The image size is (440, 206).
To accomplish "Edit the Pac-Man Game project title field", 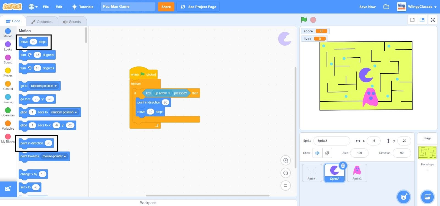I will (128, 7).
